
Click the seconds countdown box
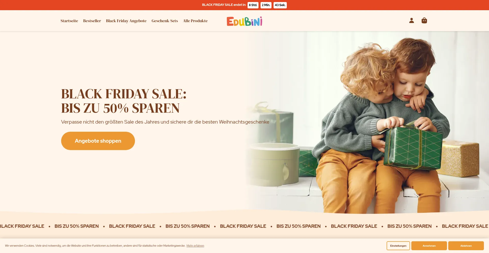[x=280, y=5]
